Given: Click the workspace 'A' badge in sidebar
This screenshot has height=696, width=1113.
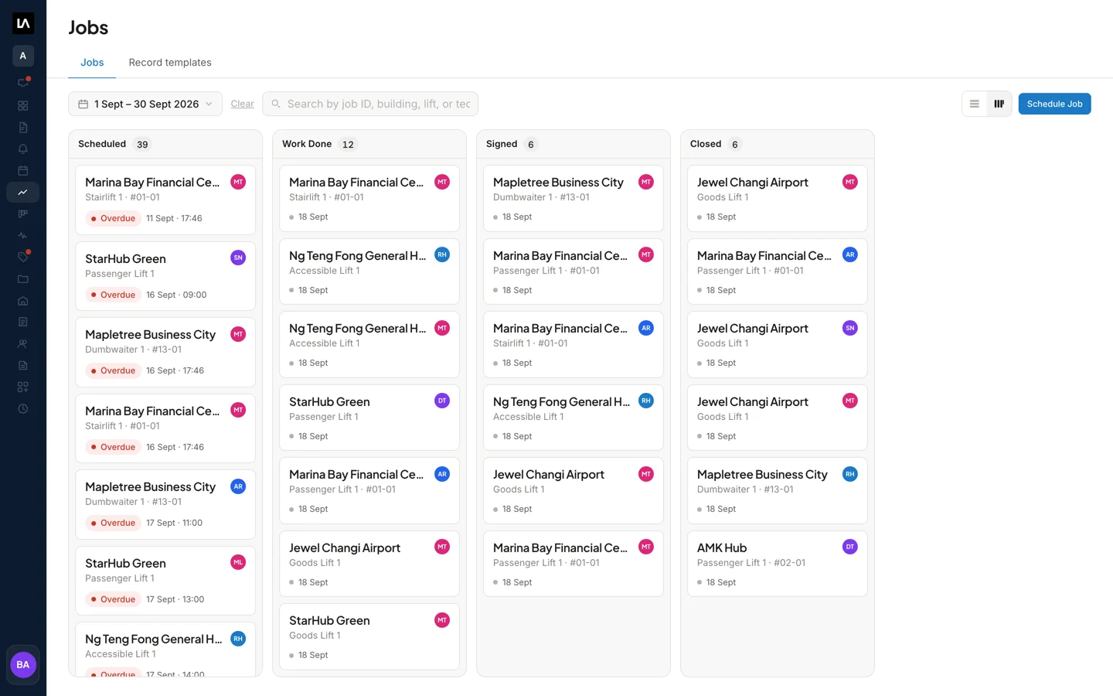Looking at the screenshot, I should click(x=23, y=56).
